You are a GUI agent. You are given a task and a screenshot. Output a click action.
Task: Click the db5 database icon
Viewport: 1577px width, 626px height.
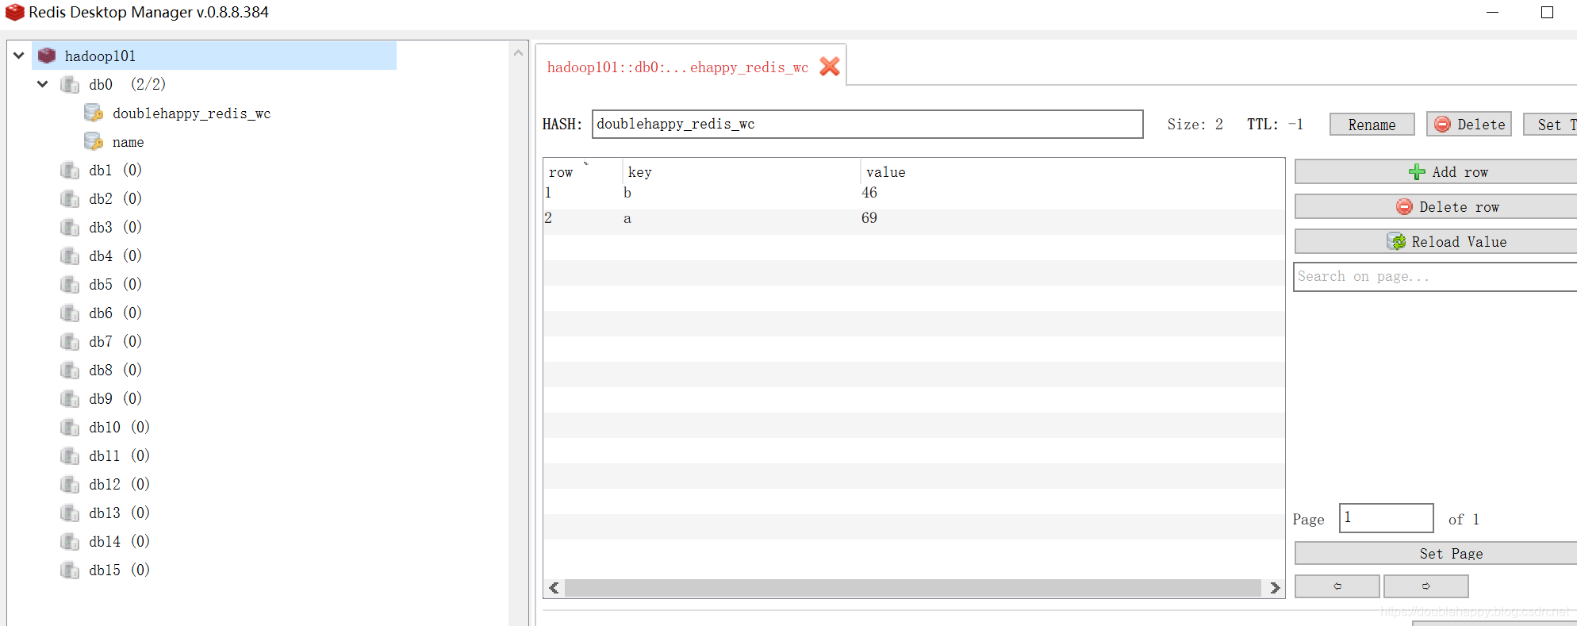click(70, 284)
